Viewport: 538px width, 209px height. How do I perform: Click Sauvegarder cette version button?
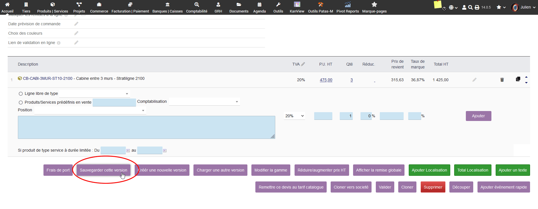[103, 170]
